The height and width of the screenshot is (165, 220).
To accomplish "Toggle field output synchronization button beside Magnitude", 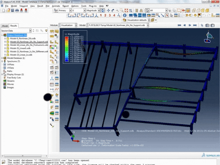I will pos(103,11).
